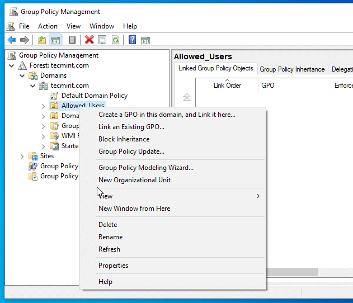
Task: Open the Action menu in menu bar
Action: pyautogui.click(x=48, y=26)
